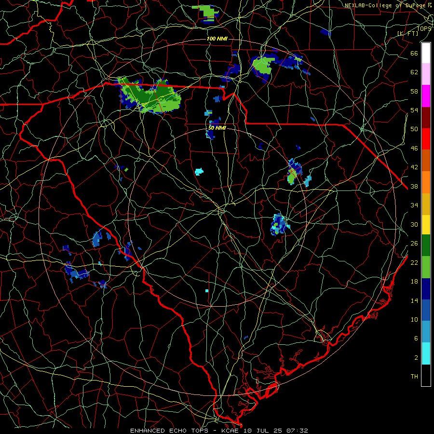The image size is (434, 434).
Task: Click the '38' legend value
Action: [x=414, y=186]
